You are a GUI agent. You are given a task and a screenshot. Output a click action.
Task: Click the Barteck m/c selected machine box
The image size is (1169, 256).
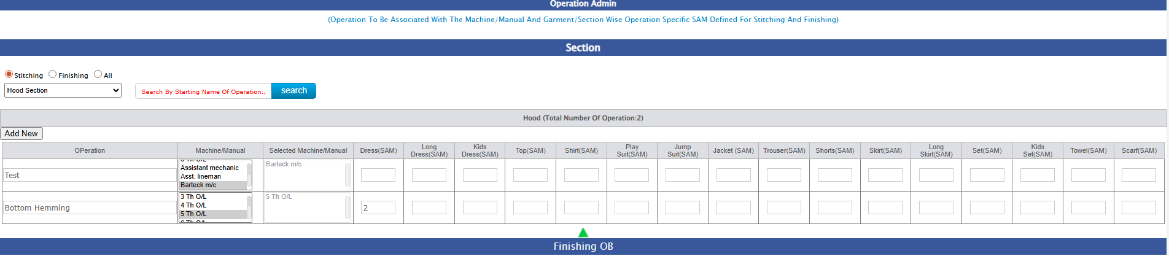click(x=307, y=175)
